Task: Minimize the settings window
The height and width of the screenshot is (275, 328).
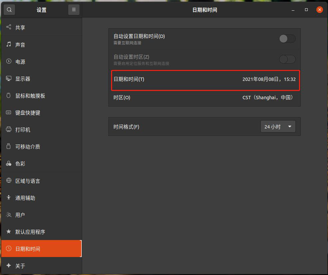Action: pos(293,10)
